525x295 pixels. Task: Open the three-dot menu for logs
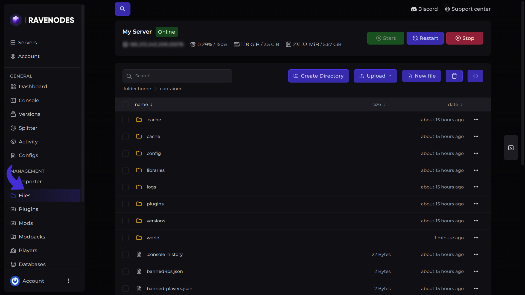[476, 187]
